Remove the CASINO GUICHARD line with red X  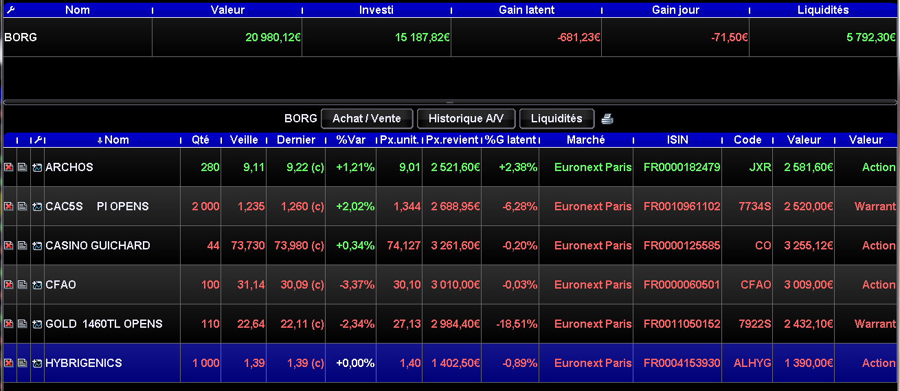point(9,245)
